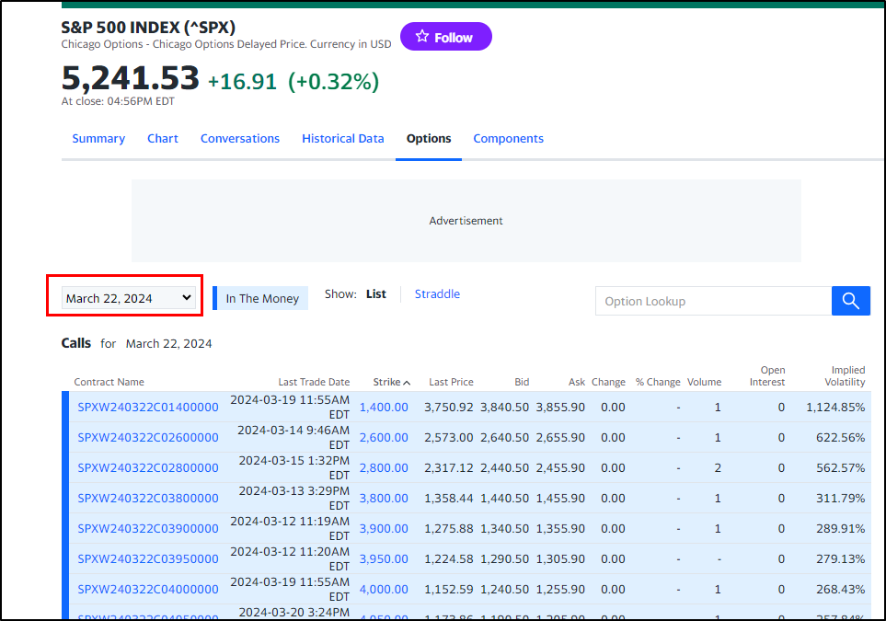The width and height of the screenshot is (886, 621).
Task: Open contract SPXW240322C02600000
Action: click(x=148, y=437)
